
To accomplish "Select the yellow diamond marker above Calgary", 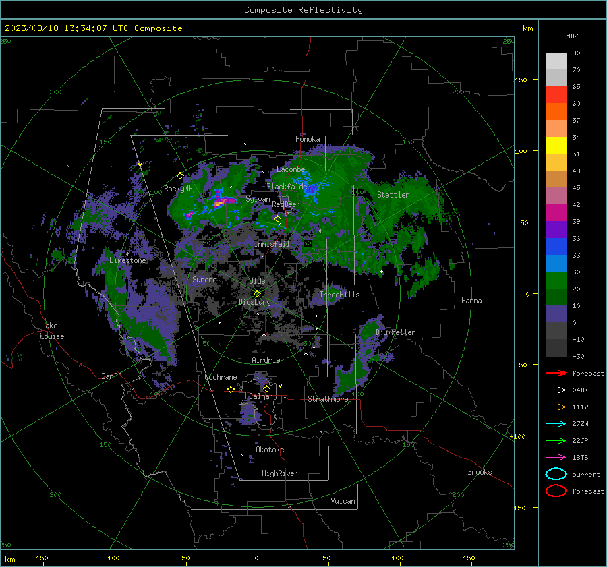I will 266,388.
